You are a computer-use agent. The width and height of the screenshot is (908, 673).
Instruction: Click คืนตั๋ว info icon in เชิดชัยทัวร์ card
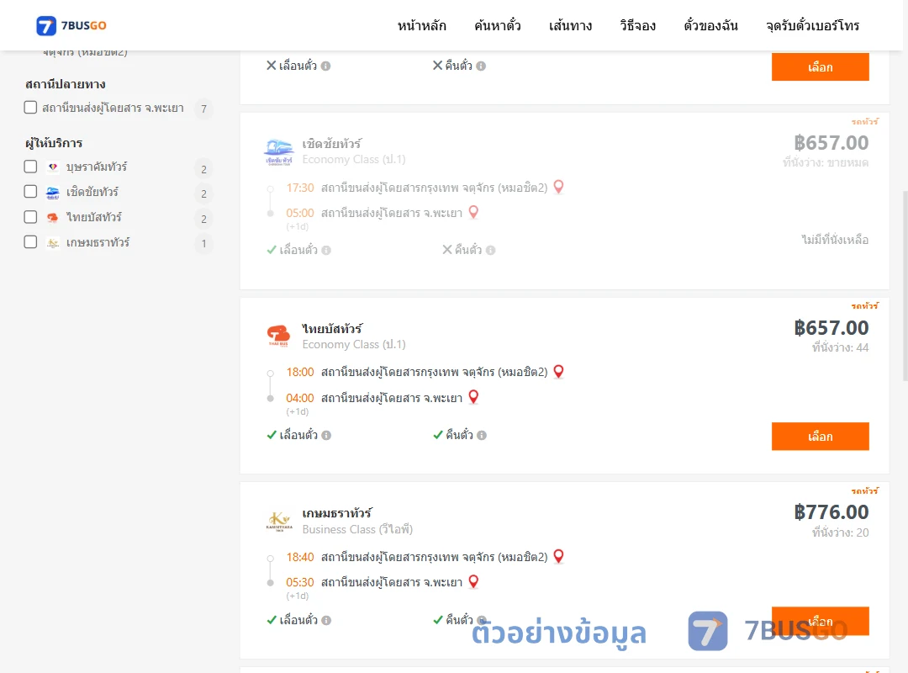point(490,251)
